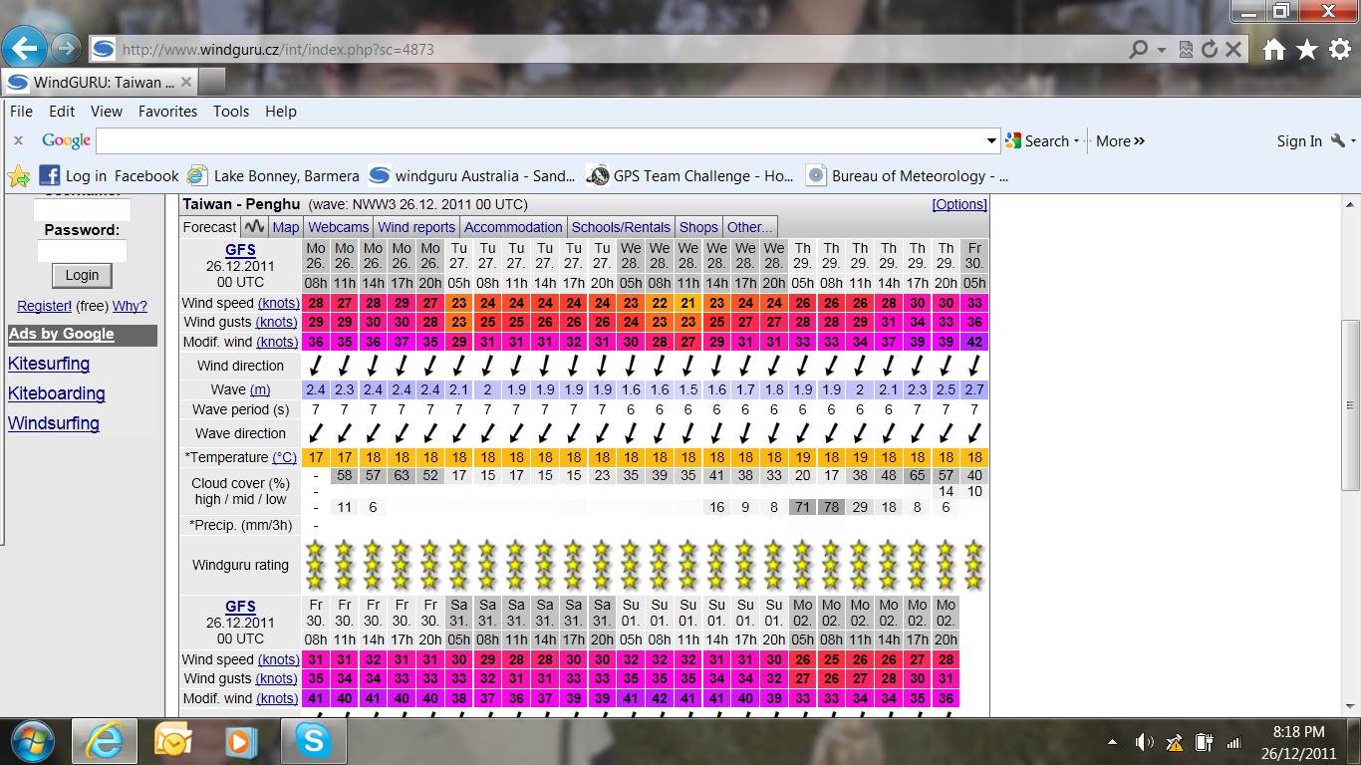1361x765 pixels.
Task: Click the Kitesurfing ad link
Action: point(49,364)
